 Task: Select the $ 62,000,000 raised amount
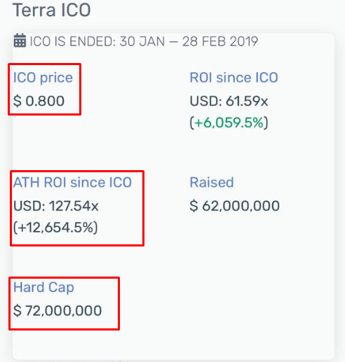[235, 206]
